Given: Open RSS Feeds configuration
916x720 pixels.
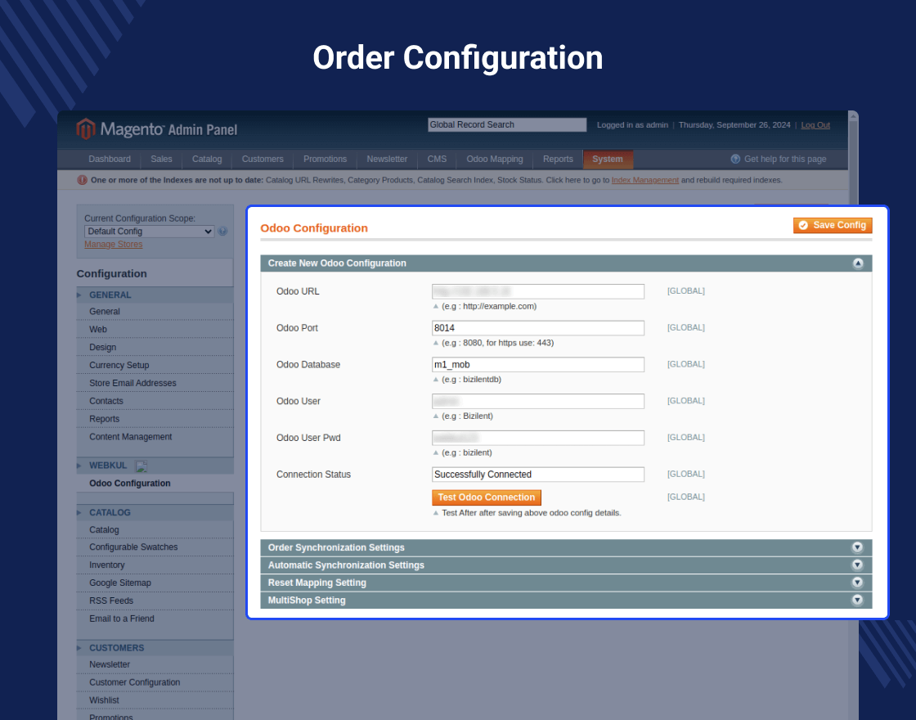Looking at the screenshot, I should [111, 601].
